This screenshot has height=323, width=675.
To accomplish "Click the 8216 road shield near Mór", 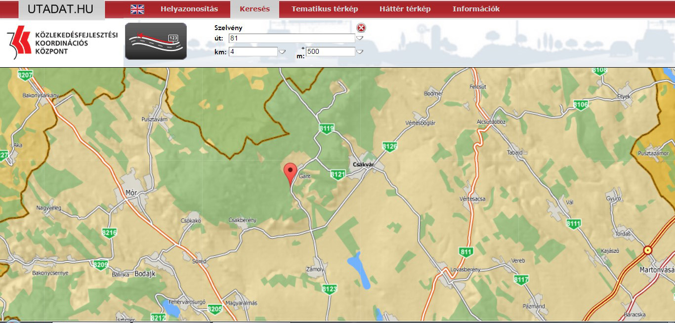I will 109,233.
